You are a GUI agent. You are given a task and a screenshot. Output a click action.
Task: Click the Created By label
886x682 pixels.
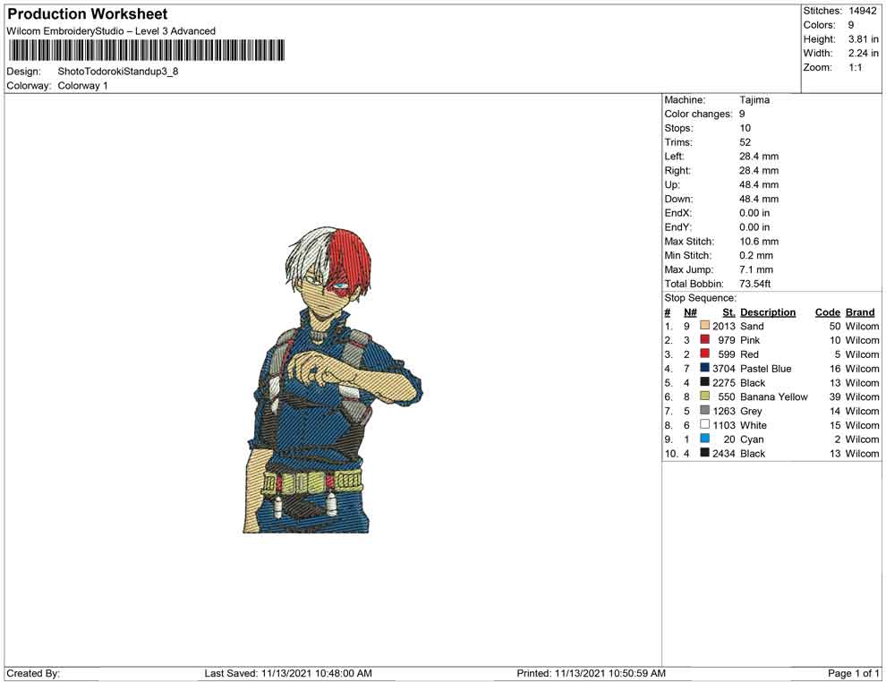pos(33,673)
